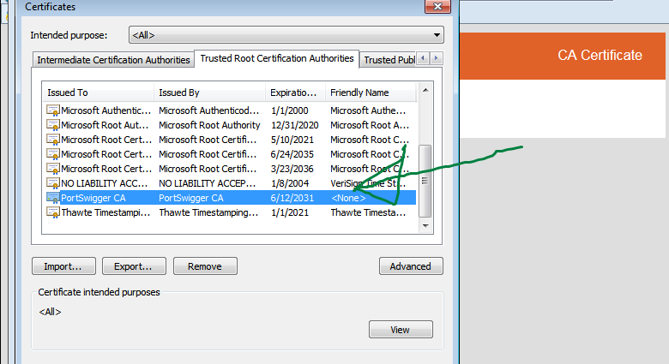Click certificate icon for Microsoft Authenticode row

53,110
